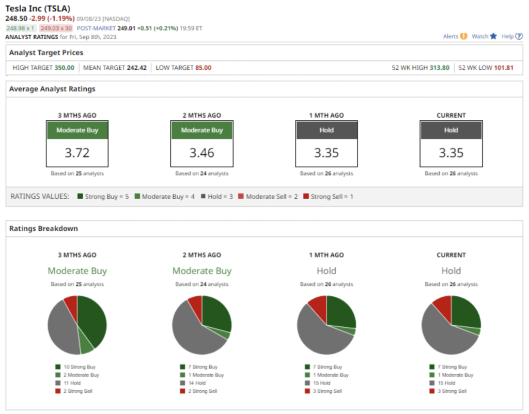
Task: Click the Strong Sell legend color square
Action: pyautogui.click(x=306, y=196)
